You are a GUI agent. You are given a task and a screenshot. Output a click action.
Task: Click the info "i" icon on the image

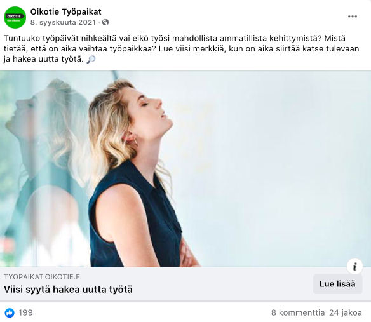[354, 267]
